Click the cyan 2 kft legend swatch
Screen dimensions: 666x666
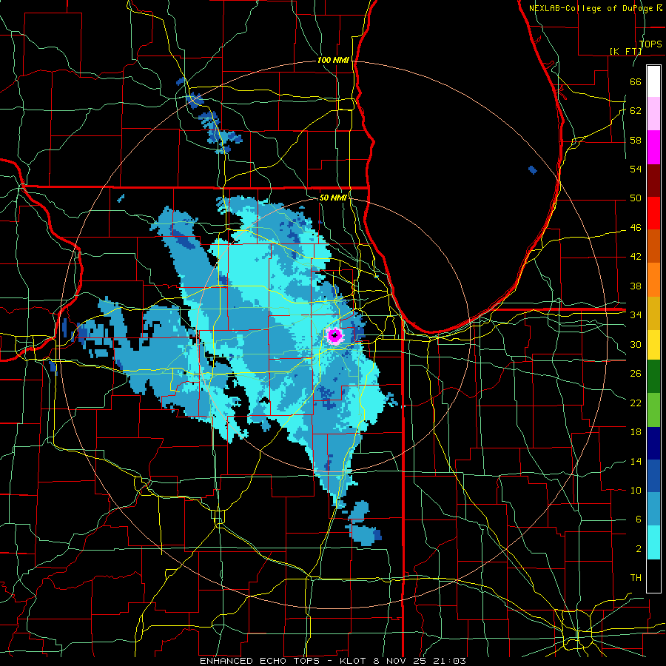[653, 542]
